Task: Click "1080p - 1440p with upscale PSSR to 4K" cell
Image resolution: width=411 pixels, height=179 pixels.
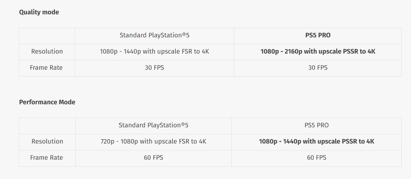Action: (316, 141)
